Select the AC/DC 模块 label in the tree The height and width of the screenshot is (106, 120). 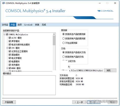[x=16, y=38]
